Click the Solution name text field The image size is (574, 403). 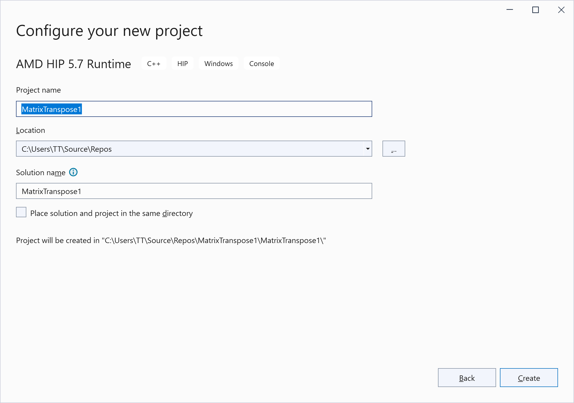pyautogui.click(x=194, y=191)
